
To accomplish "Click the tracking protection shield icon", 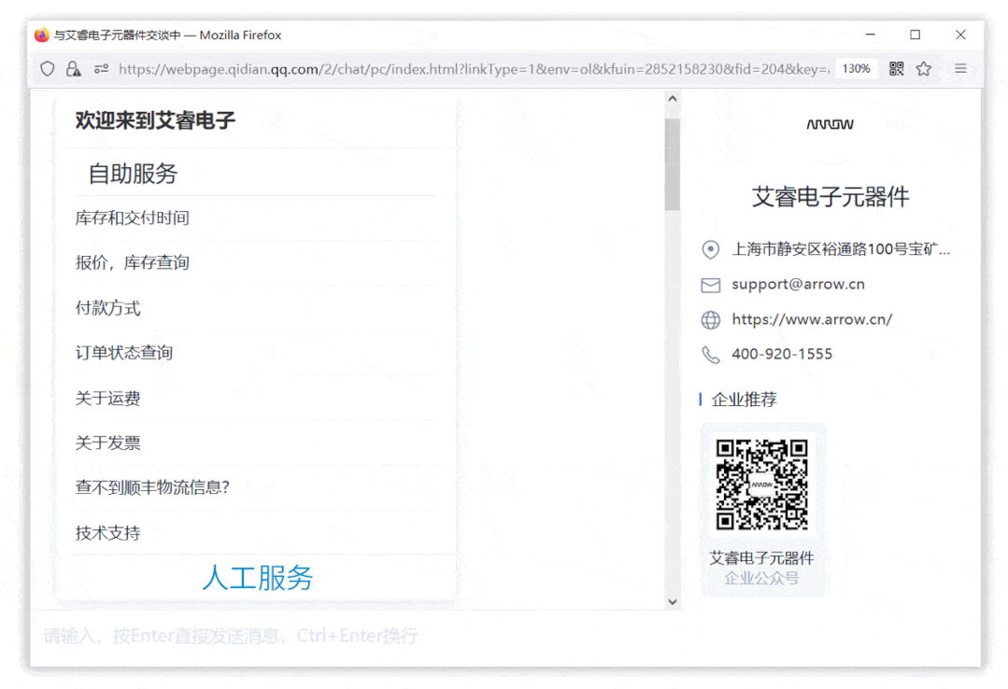I will pos(48,69).
